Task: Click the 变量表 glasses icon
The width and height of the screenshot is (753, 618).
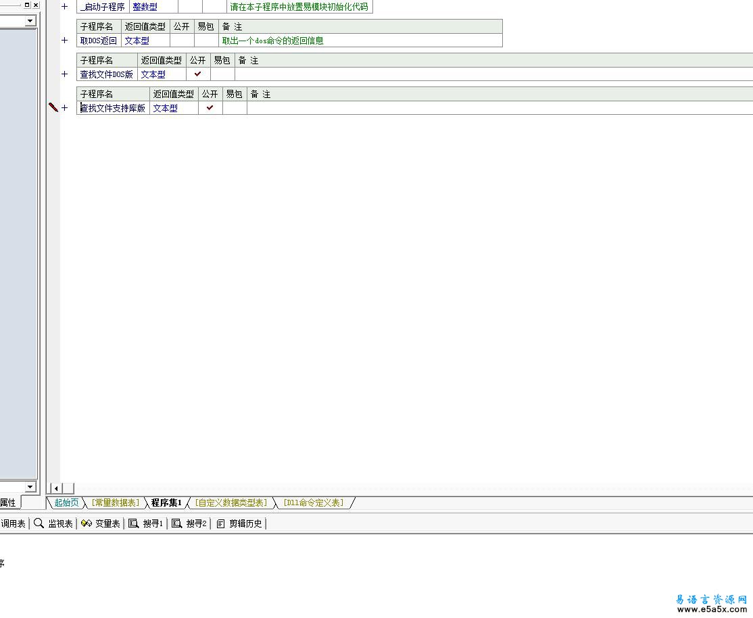Action: [x=86, y=523]
